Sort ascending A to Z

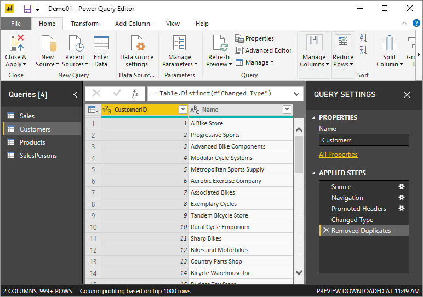(363, 38)
